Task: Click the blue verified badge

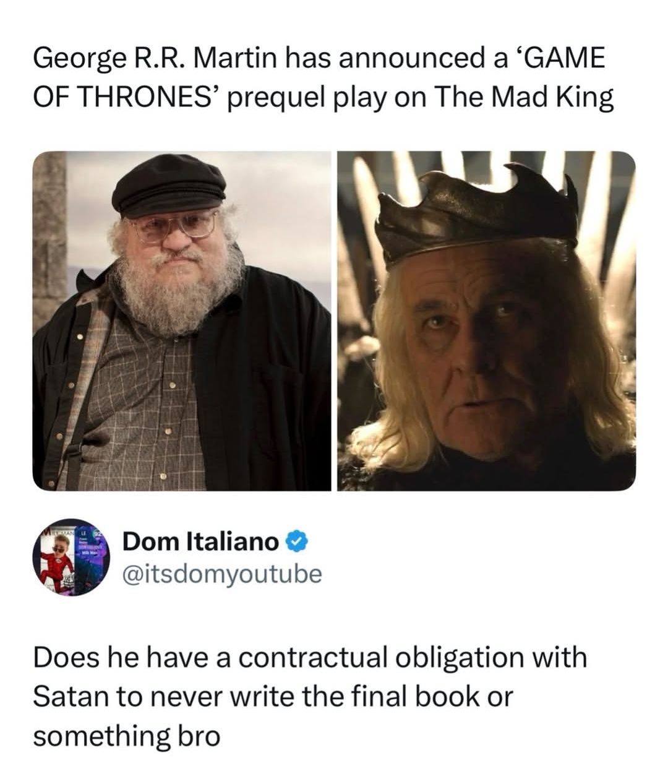Action: pyautogui.click(x=297, y=543)
